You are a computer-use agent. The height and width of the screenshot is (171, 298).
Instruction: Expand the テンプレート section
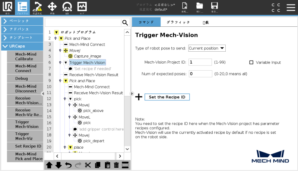pos(22,38)
